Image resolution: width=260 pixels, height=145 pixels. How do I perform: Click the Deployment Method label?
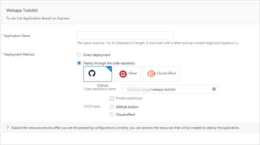[19, 54]
